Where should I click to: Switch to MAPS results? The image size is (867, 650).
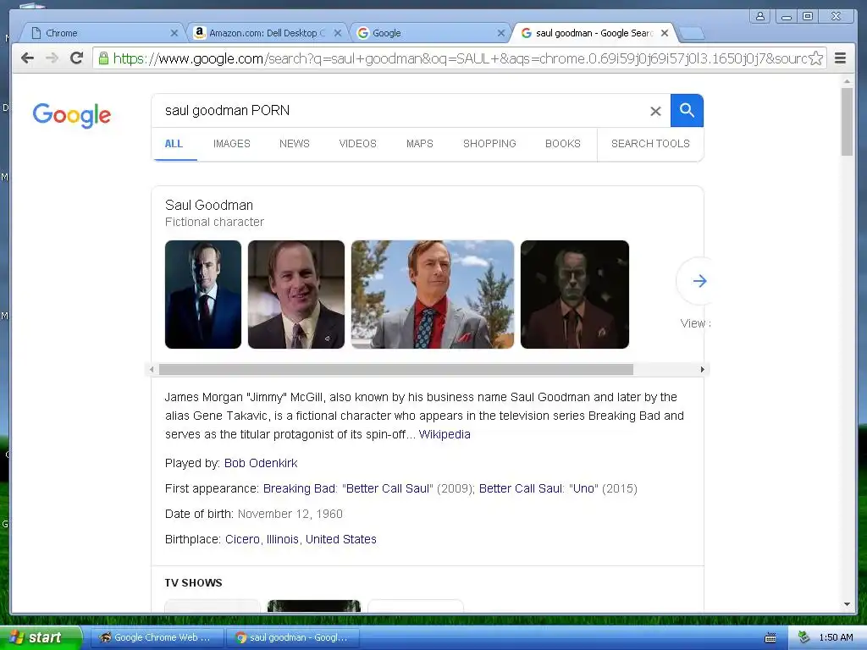pos(420,144)
